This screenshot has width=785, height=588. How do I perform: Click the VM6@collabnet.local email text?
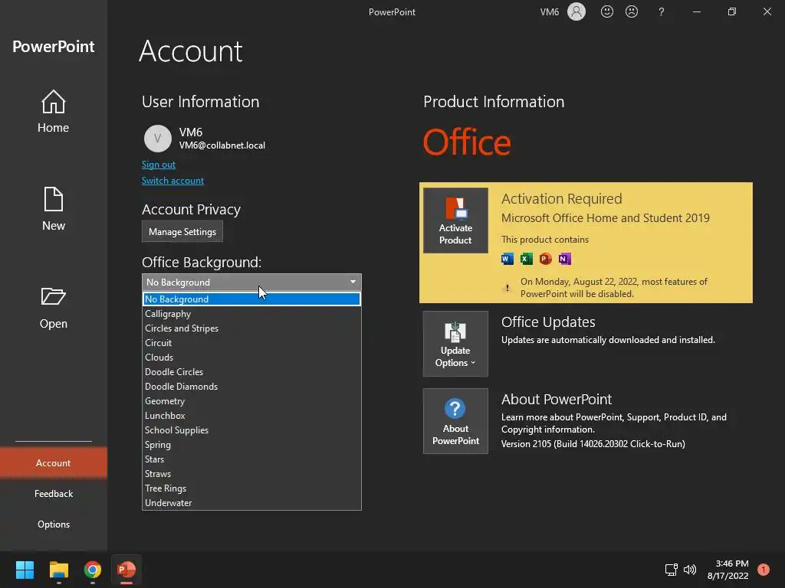pyautogui.click(x=222, y=145)
